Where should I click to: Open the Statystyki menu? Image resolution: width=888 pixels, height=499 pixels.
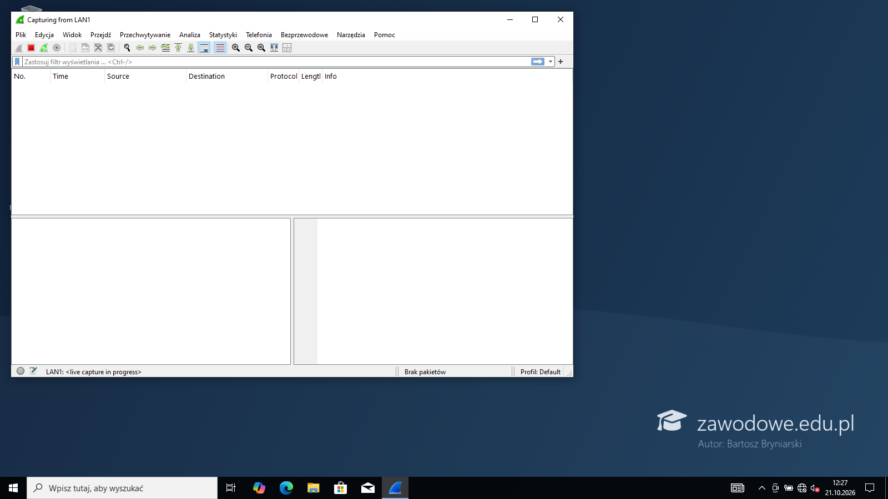tap(223, 34)
